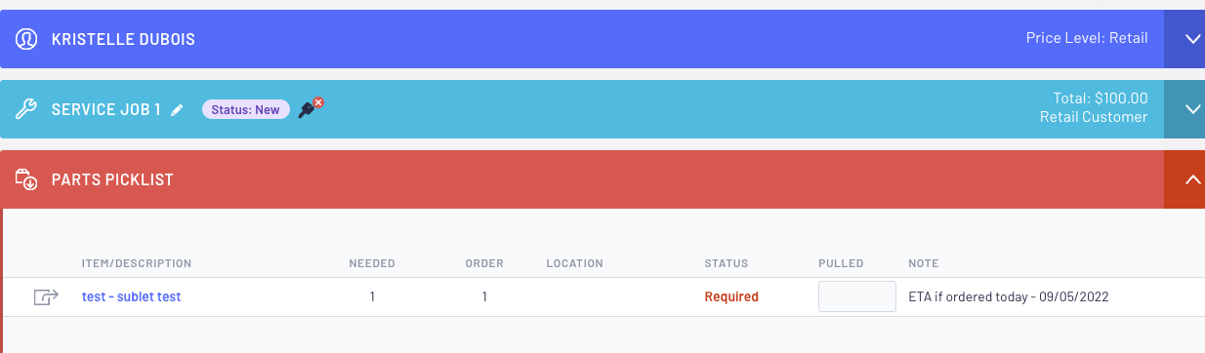Select the Service Job 1 title
The width and height of the screenshot is (1205, 353).
tap(106, 109)
